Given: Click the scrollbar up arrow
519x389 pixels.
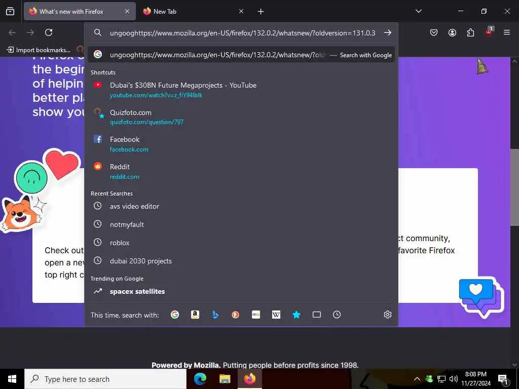Looking at the screenshot, I should click(514, 61).
